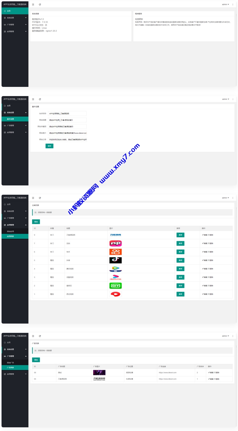
Task: Click the 站点名称 input field
Action: [67, 114]
